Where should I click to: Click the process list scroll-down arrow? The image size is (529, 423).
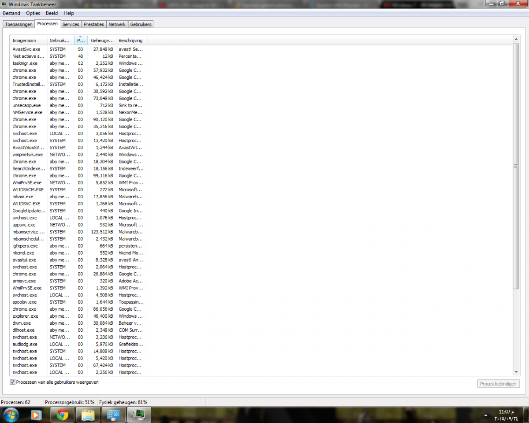click(x=516, y=372)
